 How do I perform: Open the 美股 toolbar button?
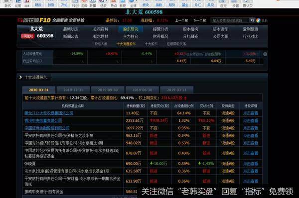point(211,4)
